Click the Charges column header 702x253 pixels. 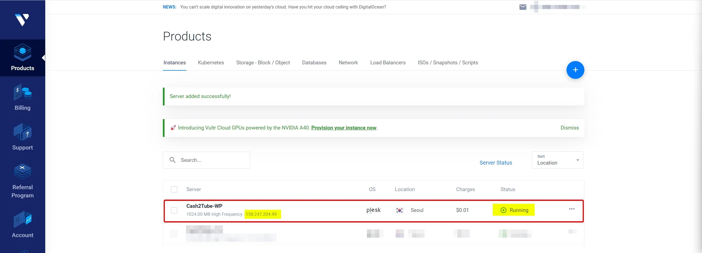(x=465, y=189)
